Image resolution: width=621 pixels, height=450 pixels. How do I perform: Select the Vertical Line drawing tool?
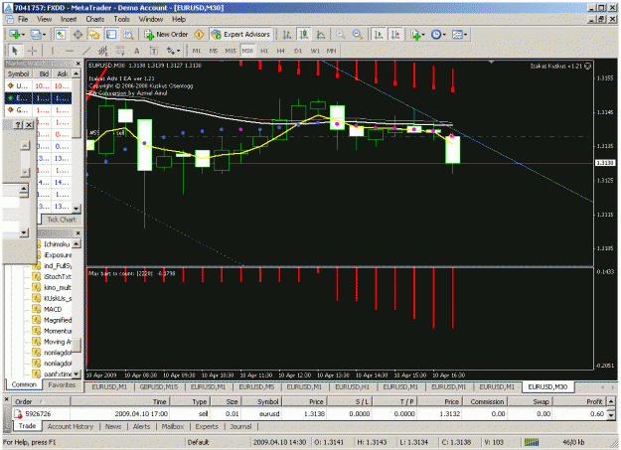53,51
